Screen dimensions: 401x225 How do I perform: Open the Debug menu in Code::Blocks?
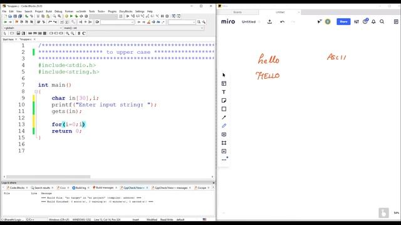tap(58, 11)
